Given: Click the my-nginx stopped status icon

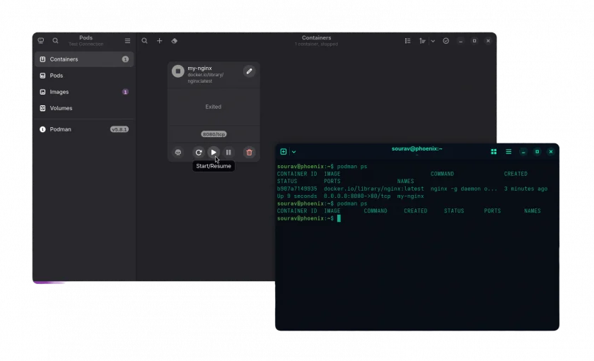Looking at the screenshot, I should click(178, 71).
